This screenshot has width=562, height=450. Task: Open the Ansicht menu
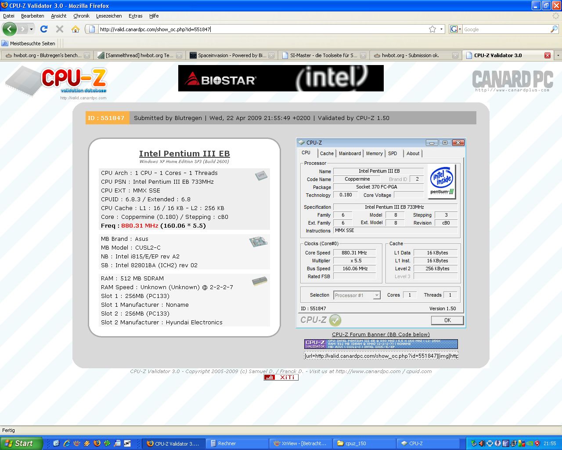pyautogui.click(x=58, y=16)
